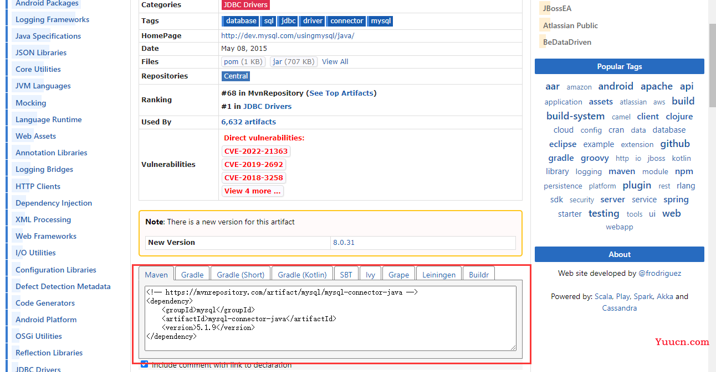This screenshot has height=372, width=716.
Task: Download the jar (707 KB) file
Action: [x=294, y=61]
